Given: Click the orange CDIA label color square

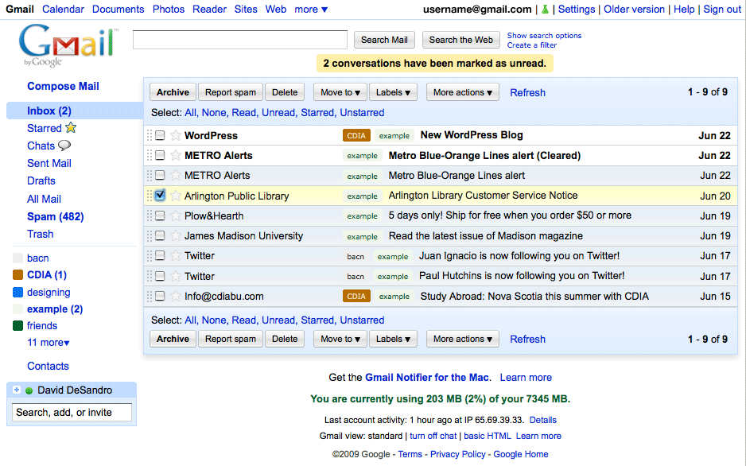Looking at the screenshot, I should click(x=17, y=275).
